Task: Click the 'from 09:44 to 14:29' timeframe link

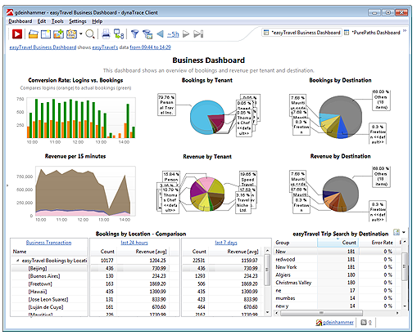Action: point(150,47)
